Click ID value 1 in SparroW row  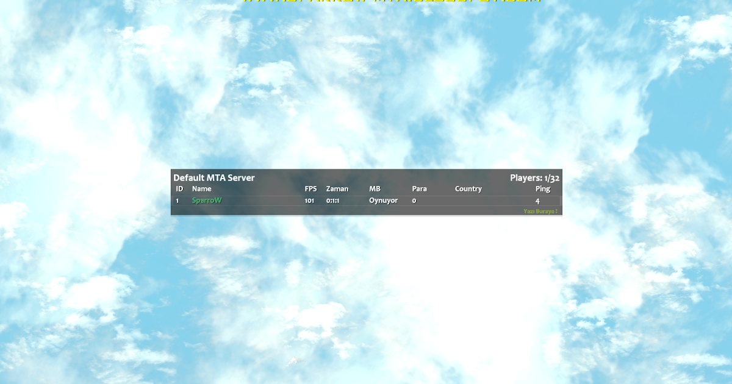coord(178,201)
